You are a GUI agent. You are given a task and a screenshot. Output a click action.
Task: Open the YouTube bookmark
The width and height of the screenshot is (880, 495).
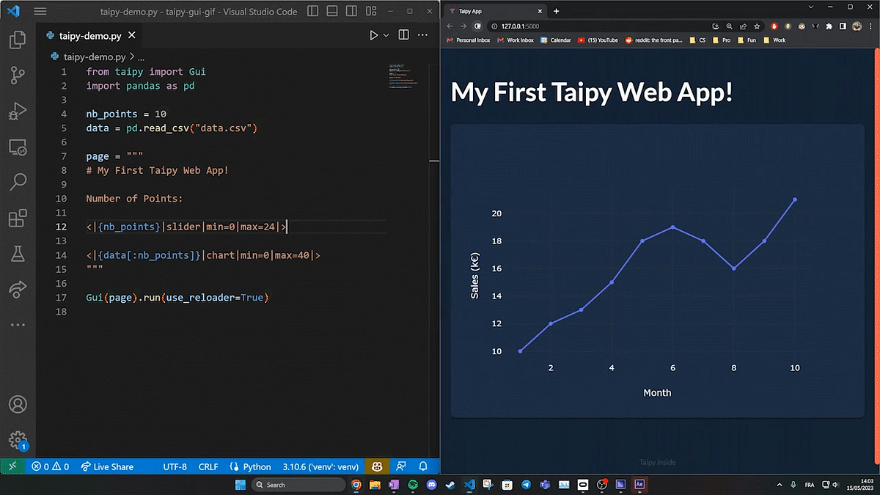tap(598, 40)
